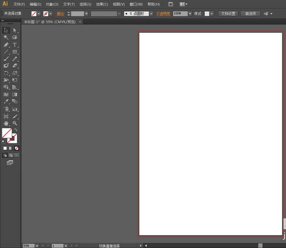Enable Draw Inside mode
Viewport: 286px width, 248px height.
(17, 156)
